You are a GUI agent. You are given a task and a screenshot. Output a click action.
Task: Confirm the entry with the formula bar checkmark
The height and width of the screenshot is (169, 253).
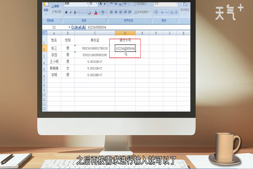pos(80,27)
